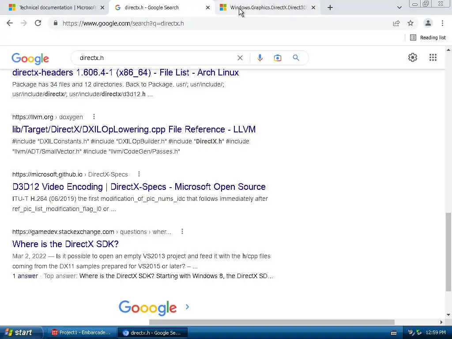Open more options for gamedev.stackexchange result

(x=182, y=231)
